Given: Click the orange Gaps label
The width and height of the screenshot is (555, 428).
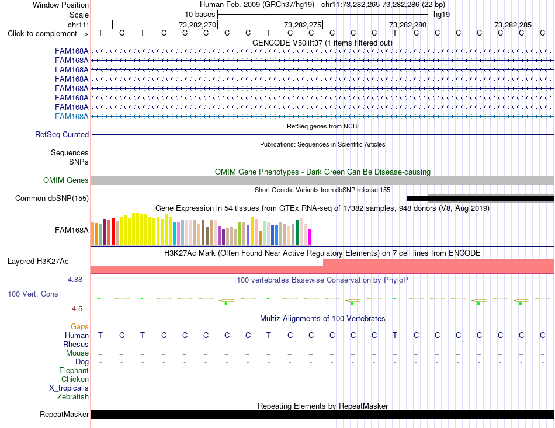Looking at the screenshot, I should pyautogui.click(x=79, y=326).
